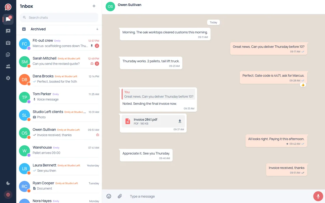The height and width of the screenshot is (203, 325).
Task: Click the pin icon on Fit-out crew
Action: [92, 46]
